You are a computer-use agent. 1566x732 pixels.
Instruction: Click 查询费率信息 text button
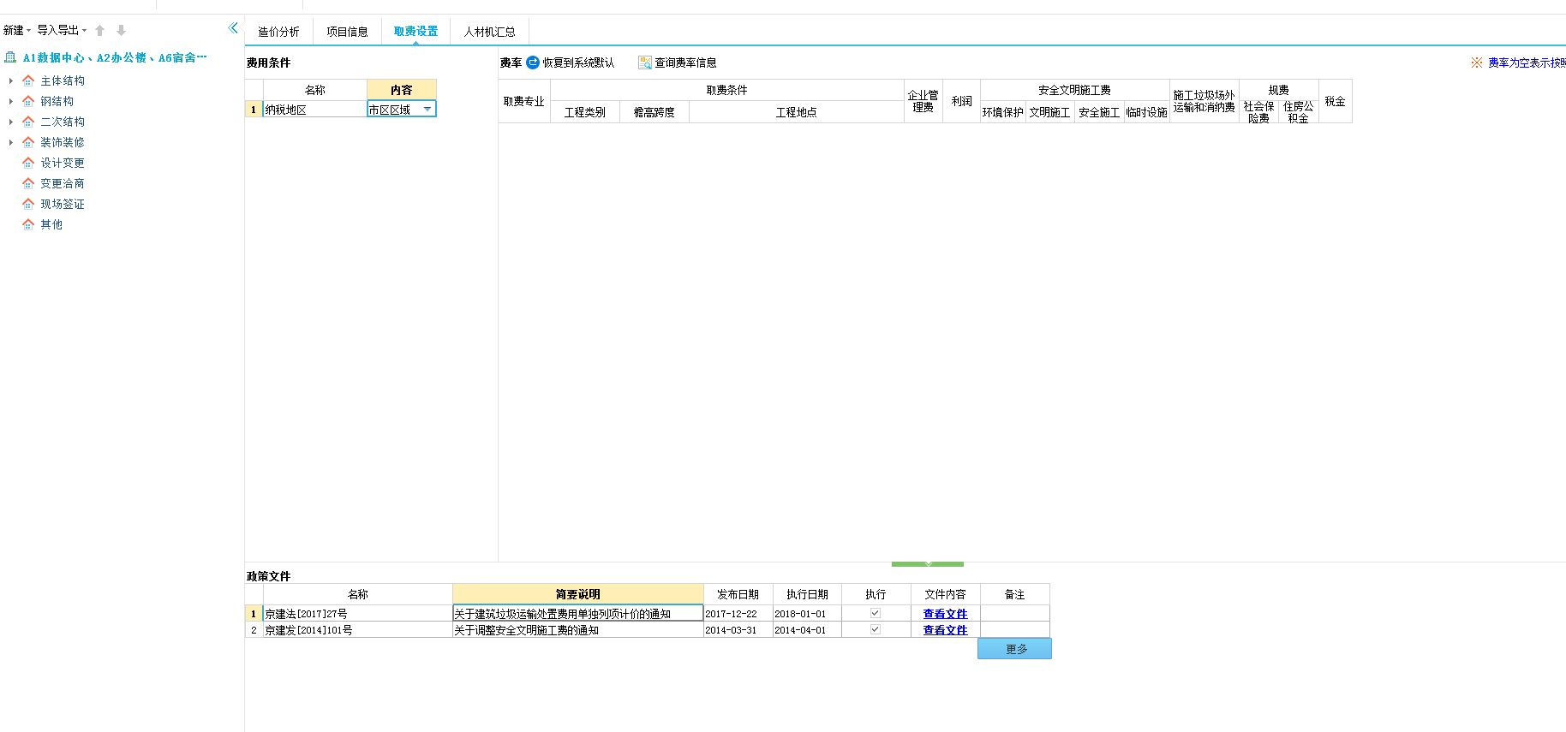coord(685,62)
